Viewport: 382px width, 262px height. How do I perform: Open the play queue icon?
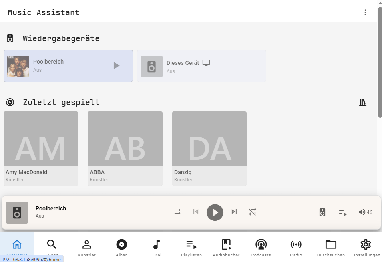pyautogui.click(x=343, y=212)
